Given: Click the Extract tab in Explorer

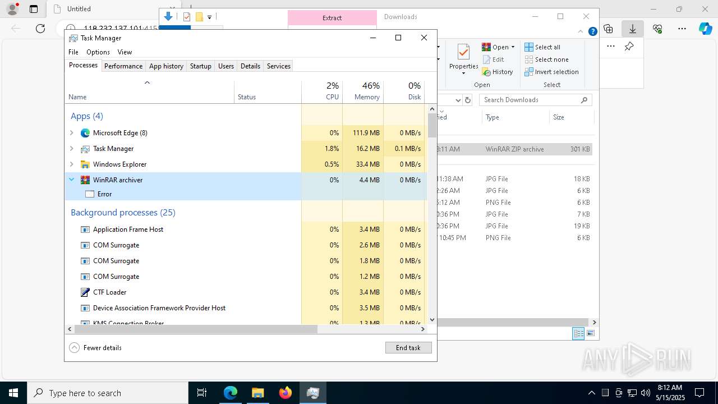Looking at the screenshot, I should click(332, 18).
